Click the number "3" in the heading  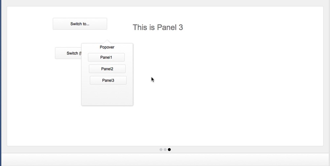tap(181, 27)
